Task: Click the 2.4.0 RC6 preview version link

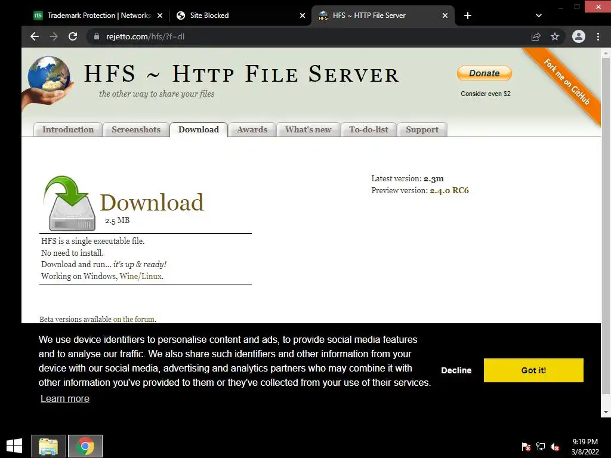Action: pos(449,190)
